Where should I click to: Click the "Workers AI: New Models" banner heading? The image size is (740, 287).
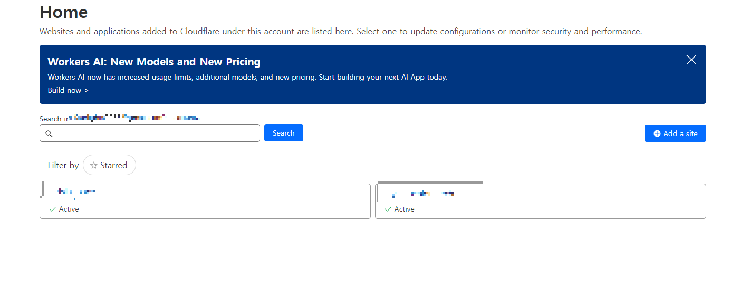(154, 62)
